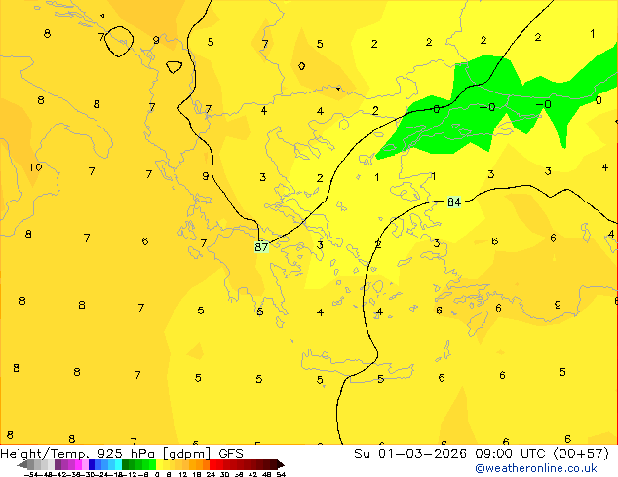Click the 24 legend scale label
The image size is (618, 477).
tap(211, 474)
